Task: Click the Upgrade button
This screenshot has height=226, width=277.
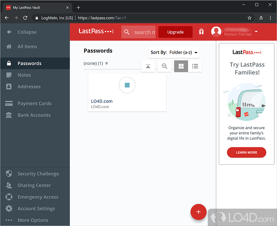Action: [175, 32]
